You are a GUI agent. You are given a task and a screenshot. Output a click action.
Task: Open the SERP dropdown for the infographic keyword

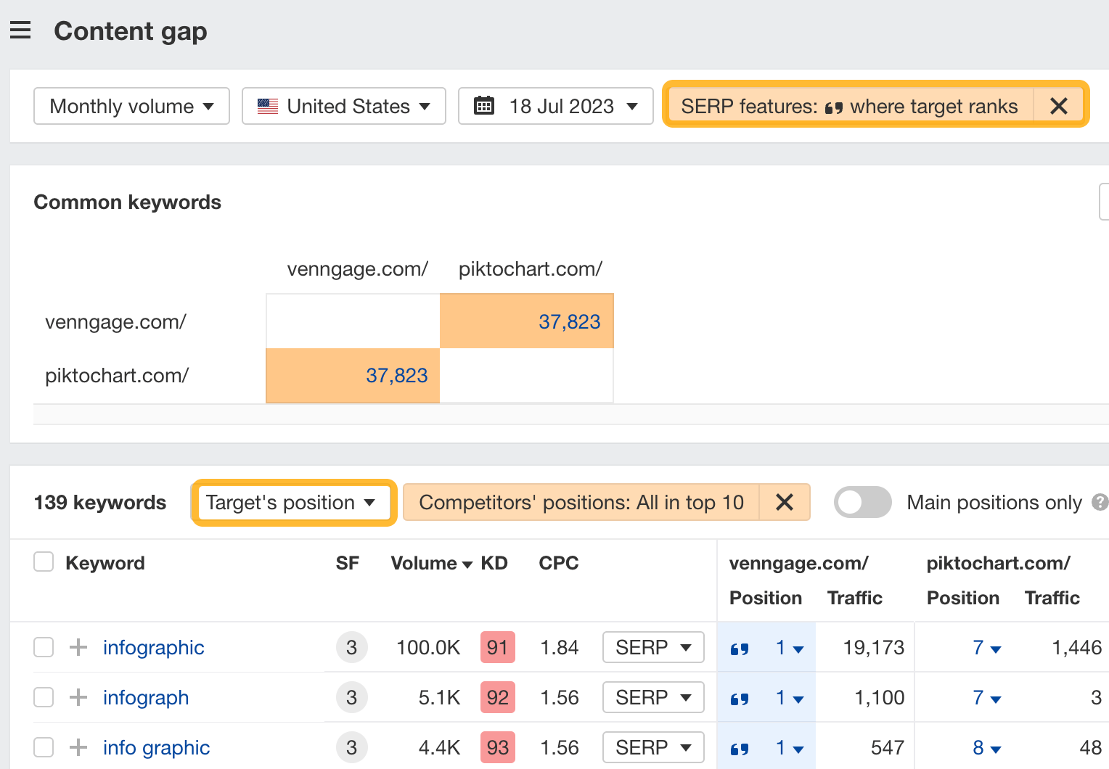[652, 647]
